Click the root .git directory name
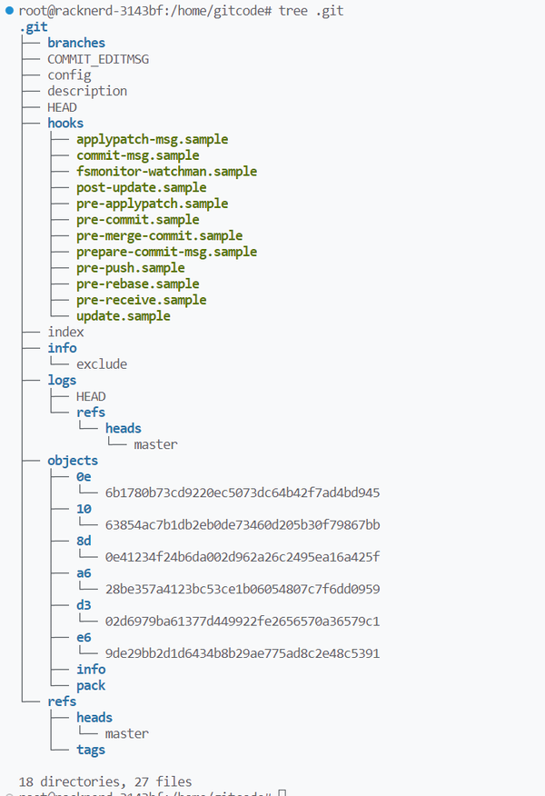 tap(34, 27)
